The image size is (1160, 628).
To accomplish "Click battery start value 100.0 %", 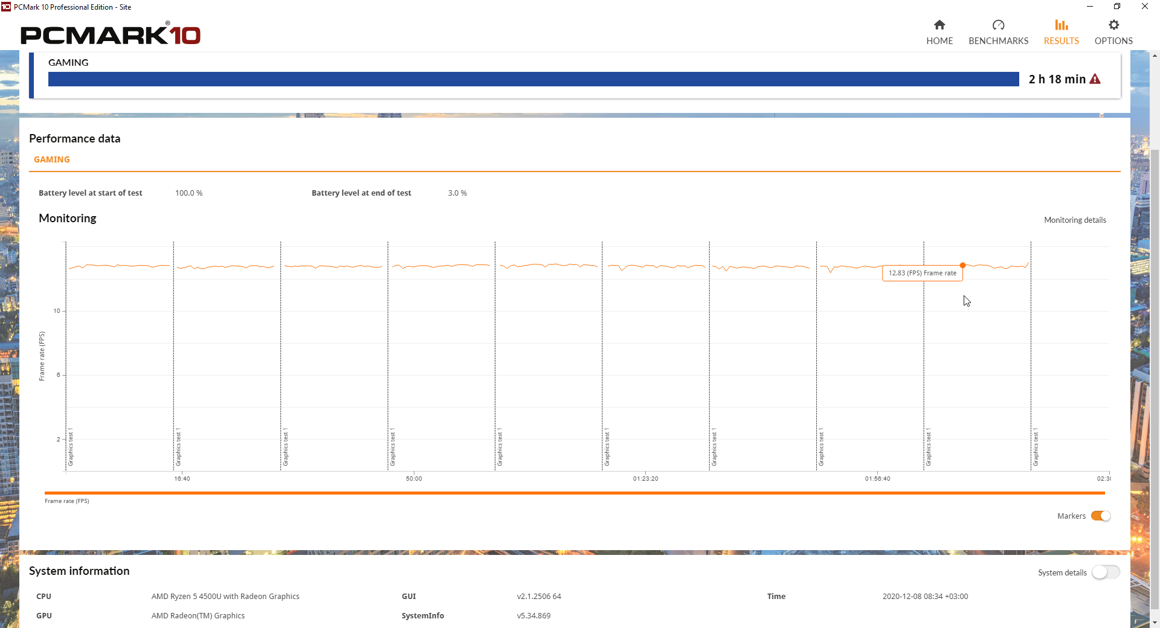I will tap(188, 193).
